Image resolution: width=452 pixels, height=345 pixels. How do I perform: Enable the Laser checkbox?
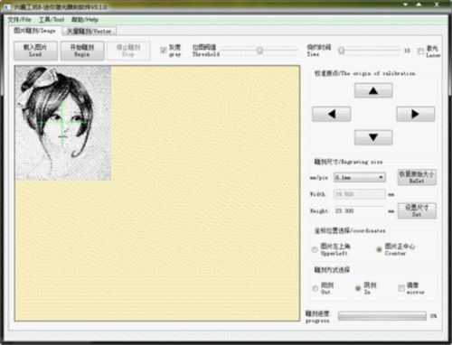pos(420,51)
